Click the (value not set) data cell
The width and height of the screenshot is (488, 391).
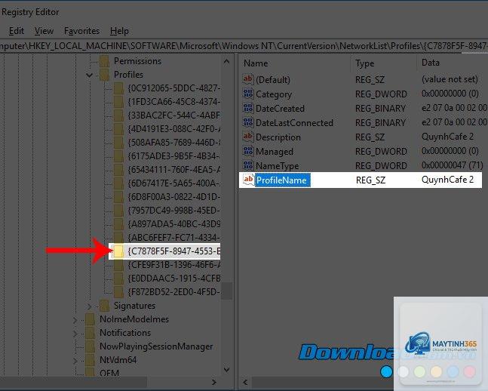tap(450, 79)
